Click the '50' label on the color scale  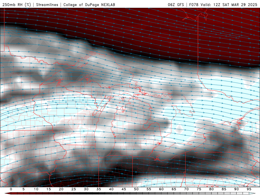[136, 189]
